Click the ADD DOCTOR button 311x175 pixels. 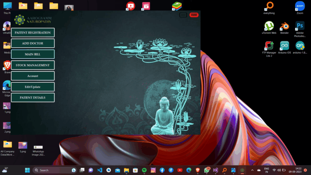coord(33,43)
